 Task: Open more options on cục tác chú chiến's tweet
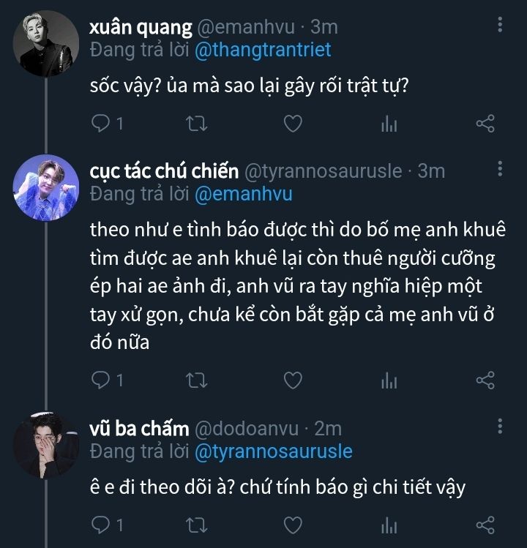tap(500, 170)
